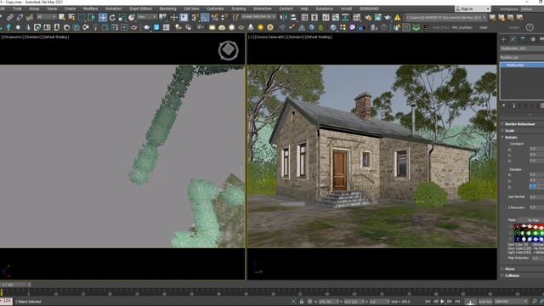544x306 pixels.
Task: Click the Pin Stack icon below the stack
Action: pos(504,105)
